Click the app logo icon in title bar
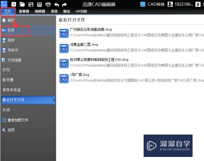Viewport: 204px width, 161px height. tap(4, 4)
